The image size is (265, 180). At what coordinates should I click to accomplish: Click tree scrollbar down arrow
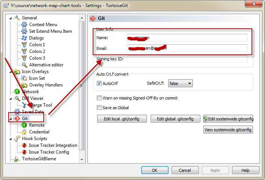(82, 160)
